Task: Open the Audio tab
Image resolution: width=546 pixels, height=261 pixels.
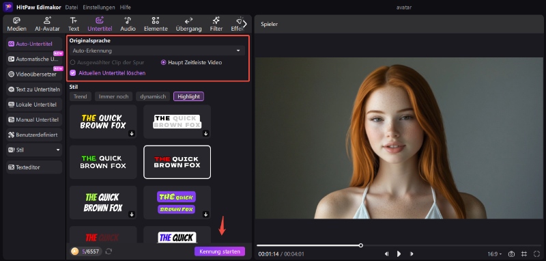Action: point(128,25)
